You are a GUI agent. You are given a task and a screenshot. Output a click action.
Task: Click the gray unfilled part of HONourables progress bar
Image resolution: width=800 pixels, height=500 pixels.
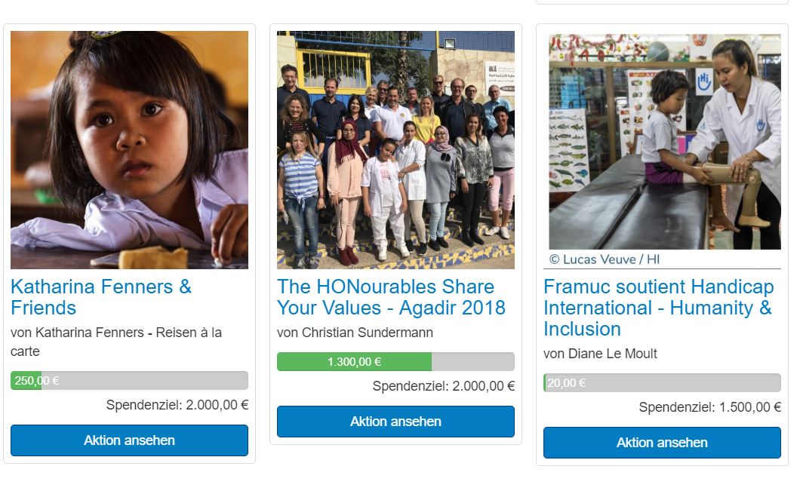473,362
